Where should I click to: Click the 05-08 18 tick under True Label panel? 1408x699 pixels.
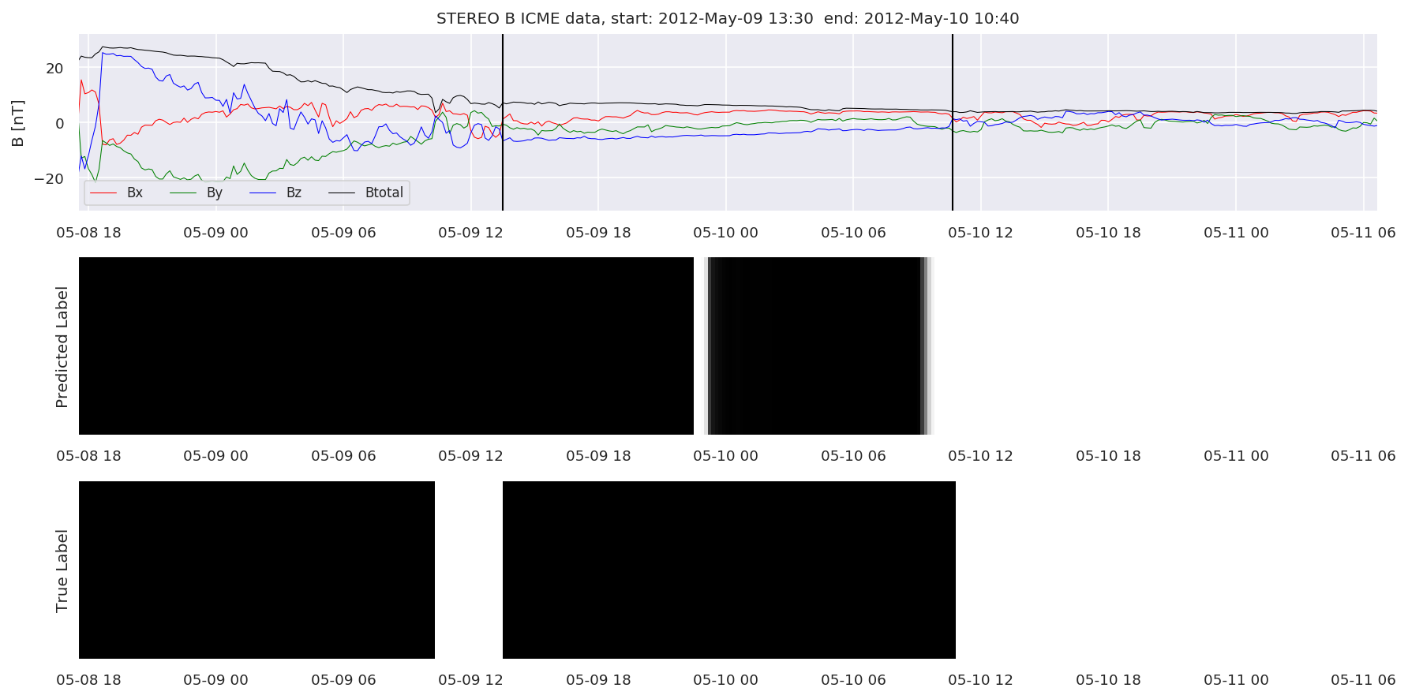(88, 680)
